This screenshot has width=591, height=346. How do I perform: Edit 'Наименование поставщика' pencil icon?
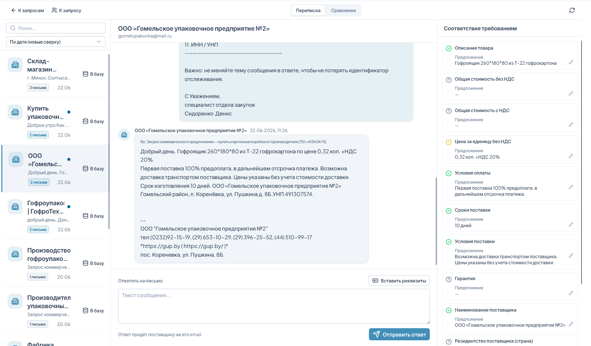(571, 324)
